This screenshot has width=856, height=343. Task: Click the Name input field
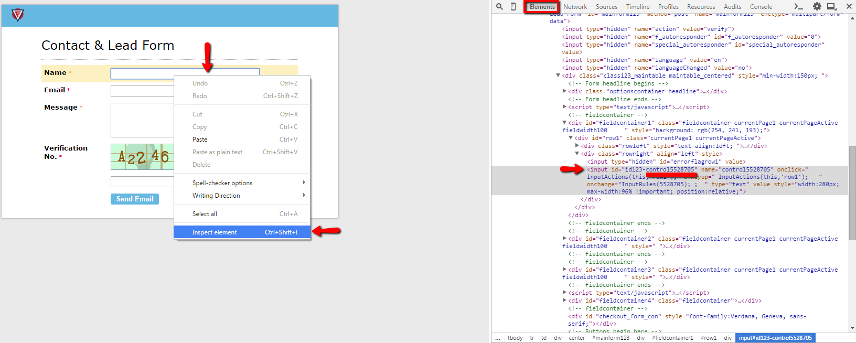click(x=185, y=73)
